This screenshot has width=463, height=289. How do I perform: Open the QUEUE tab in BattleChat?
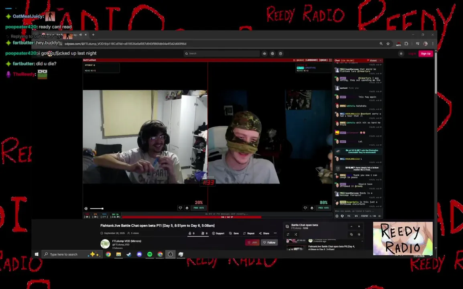pyautogui.click(x=323, y=60)
